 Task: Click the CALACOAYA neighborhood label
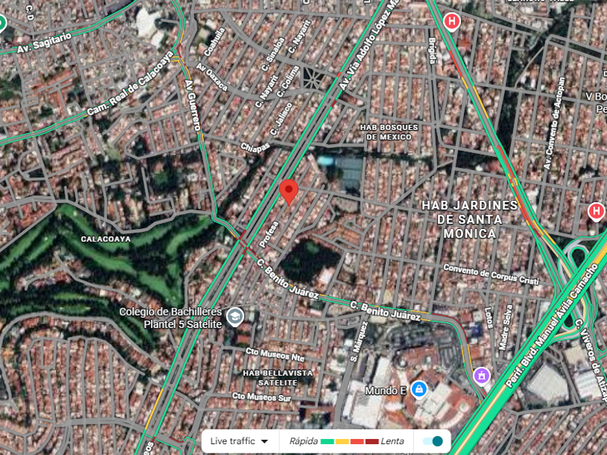(x=106, y=239)
